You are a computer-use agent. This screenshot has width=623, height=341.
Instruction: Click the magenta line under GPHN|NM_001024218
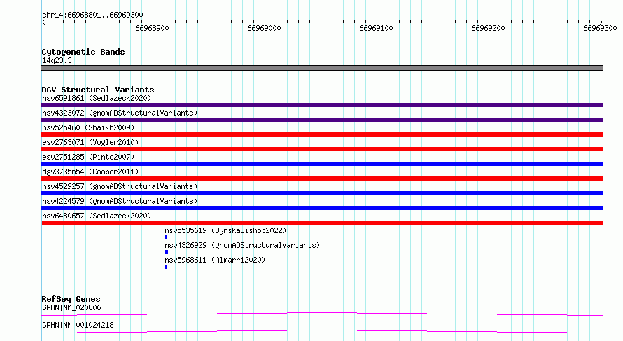coord(322,331)
